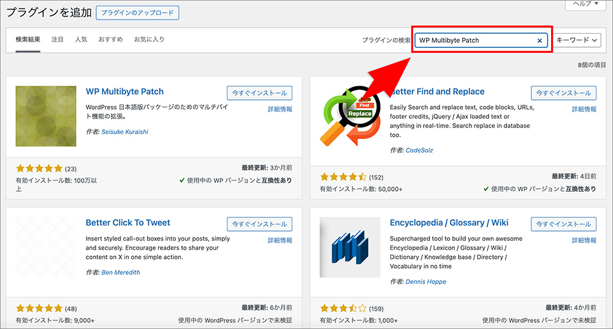Open the WP Multibyte Patch title link
This screenshot has height=329, width=613.
[x=124, y=91]
